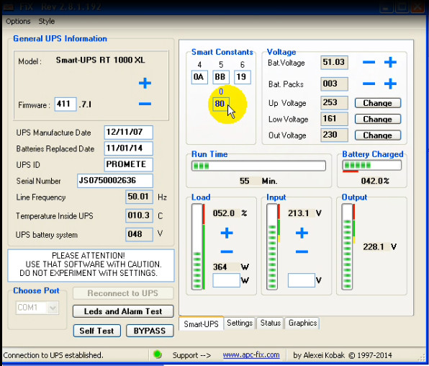The width and height of the screenshot is (429, 366).
Task: Decrease Bat. Packs with the minus icon
Action: tap(369, 84)
